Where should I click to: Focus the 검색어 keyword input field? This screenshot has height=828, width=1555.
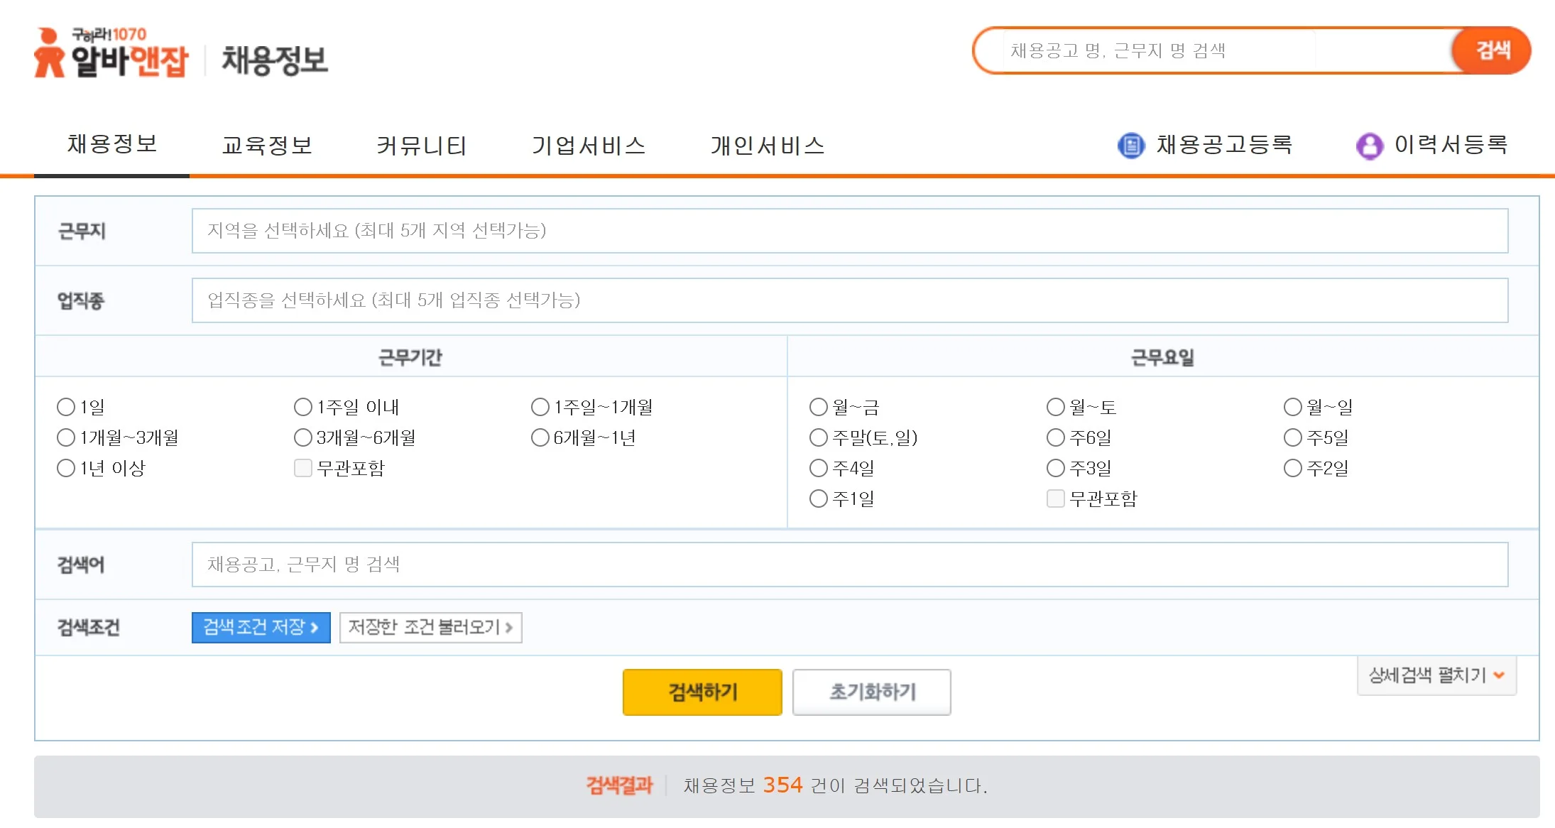pyautogui.click(x=849, y=565)
